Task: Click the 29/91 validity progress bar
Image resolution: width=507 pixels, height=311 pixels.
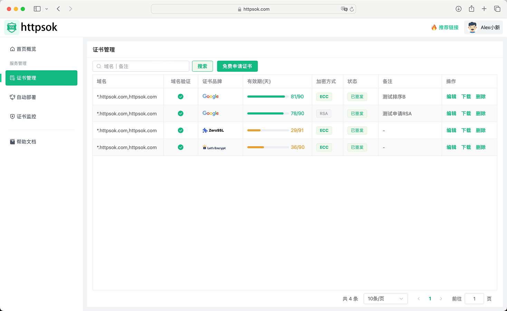Action: point(268,130)
